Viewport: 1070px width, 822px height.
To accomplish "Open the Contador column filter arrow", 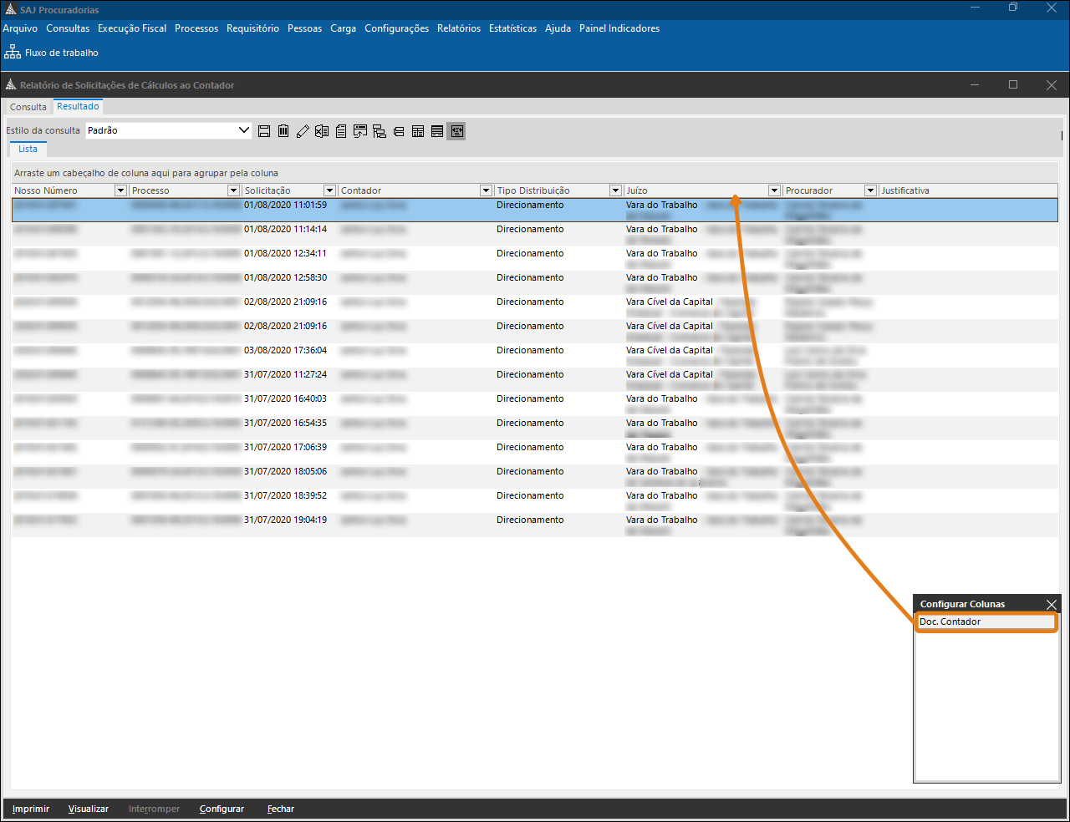I will (x=486, y=190).
